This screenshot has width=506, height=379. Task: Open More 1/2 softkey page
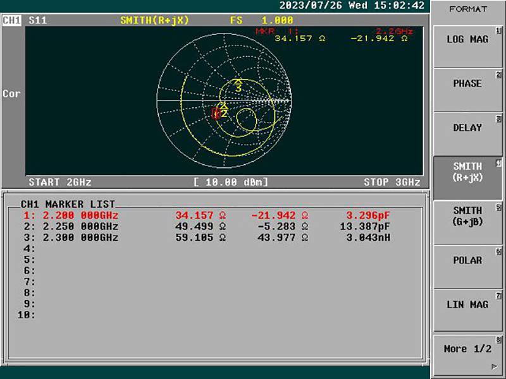(467, 355)
